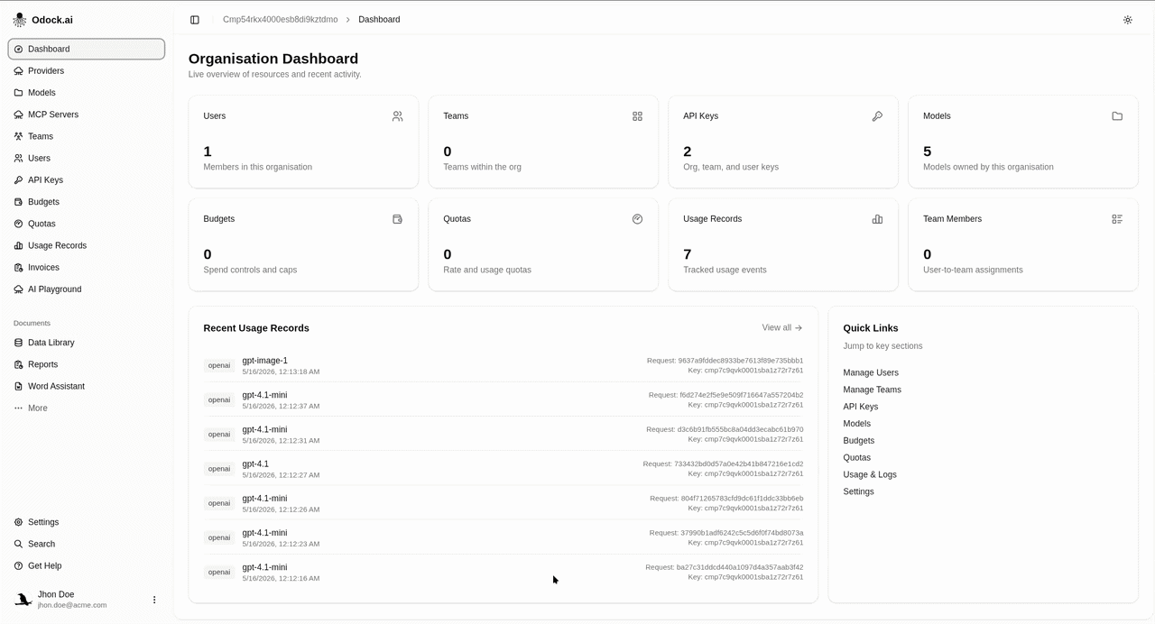Click openai badge of the gpt-image-1 record
Screen dimensions: 1155x624
pyautogui.click(x=219, y=365)
